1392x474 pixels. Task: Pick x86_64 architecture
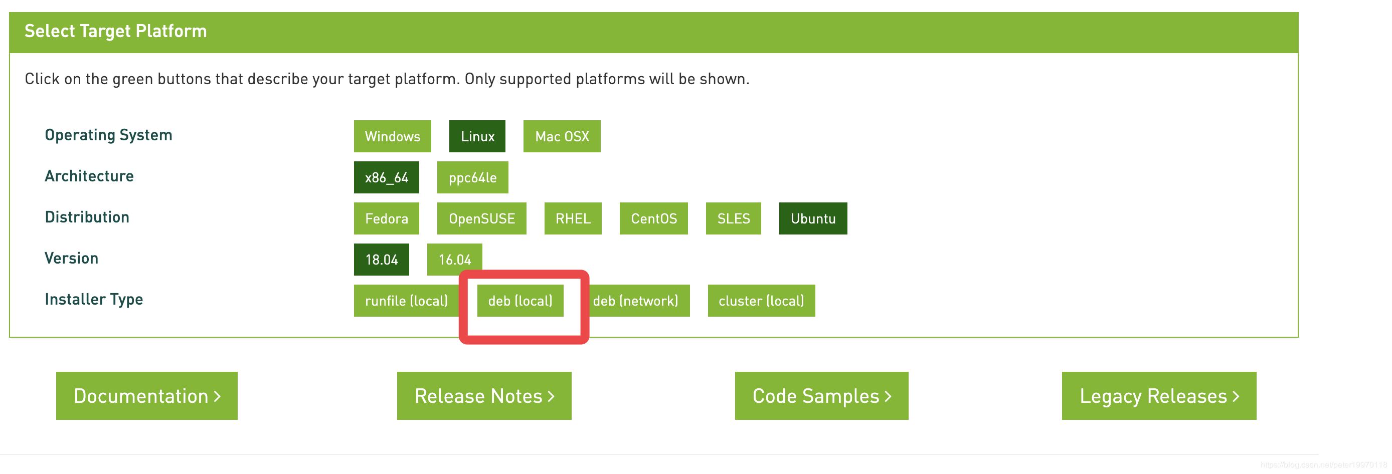pyautogui.click(x=387, y=177)
